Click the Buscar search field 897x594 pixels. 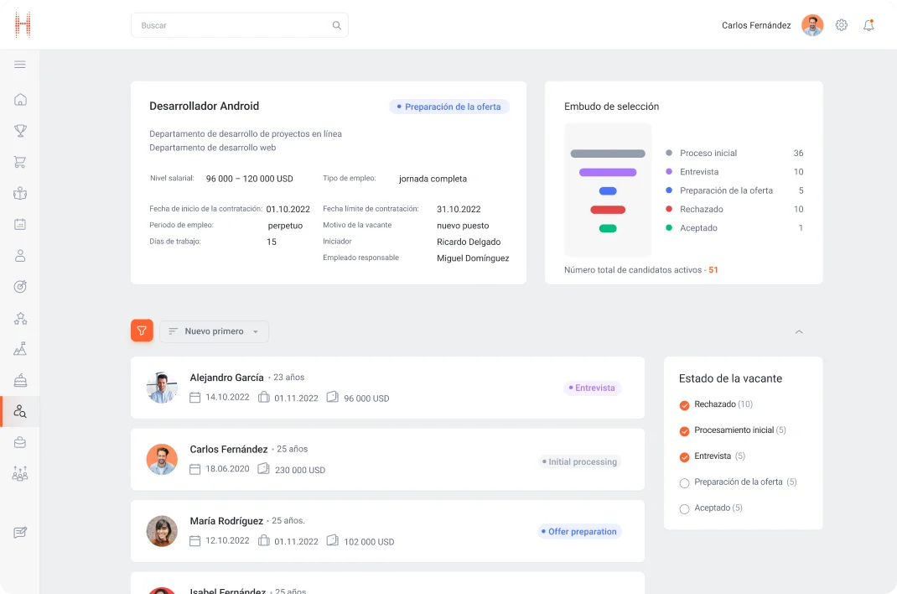coord(235,25)
